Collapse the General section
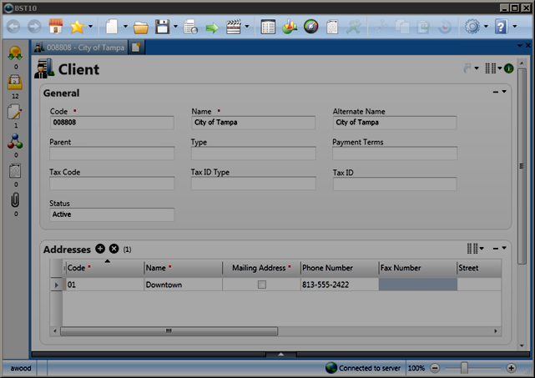535x378 pixels. tap(496, 92)
